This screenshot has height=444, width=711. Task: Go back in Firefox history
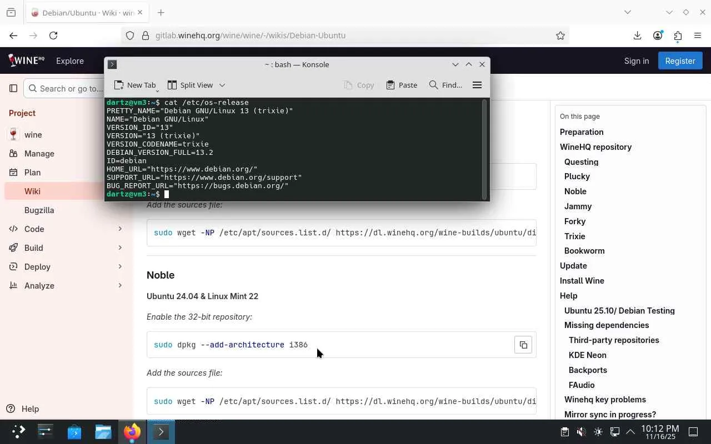[x=13, y=36]
